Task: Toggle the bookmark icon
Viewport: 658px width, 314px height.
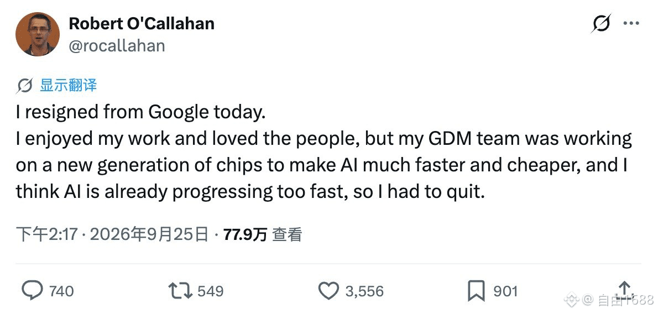Action: (x=476, y=290)
